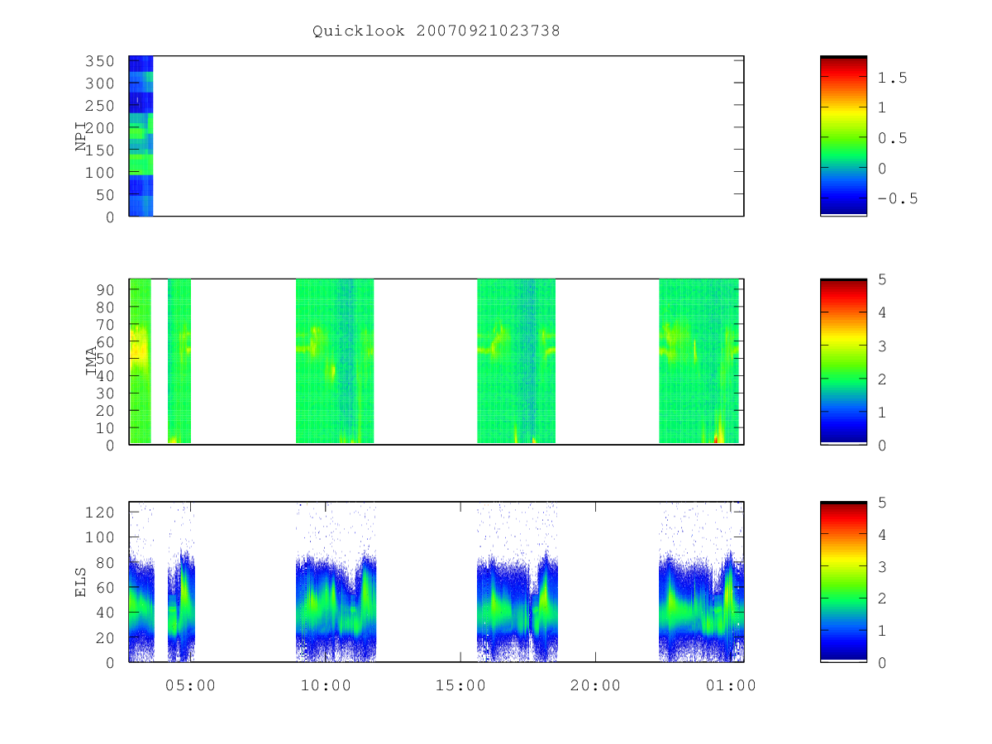Select the ELS y-axis label
This screenshot has height=744, width=992.
81,583
